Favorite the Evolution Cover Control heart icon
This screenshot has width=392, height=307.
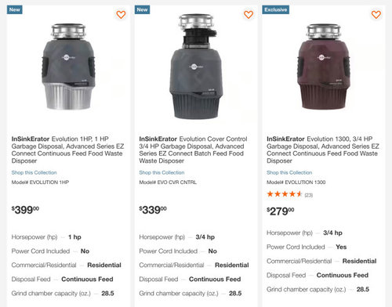249,15
